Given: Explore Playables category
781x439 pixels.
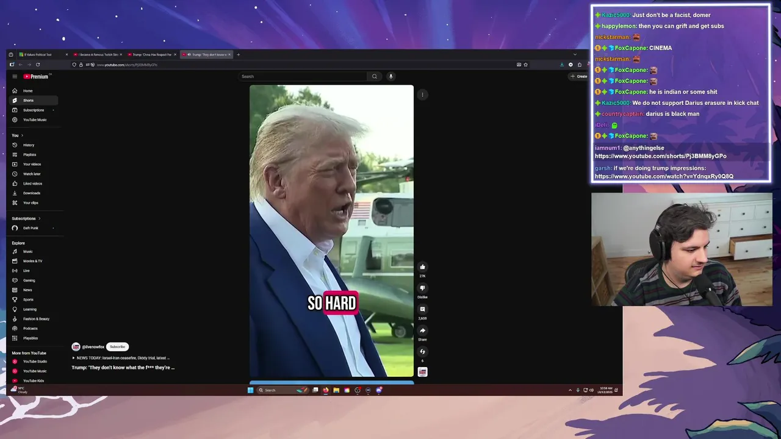Looking at the screenshot, I should 34,338.
